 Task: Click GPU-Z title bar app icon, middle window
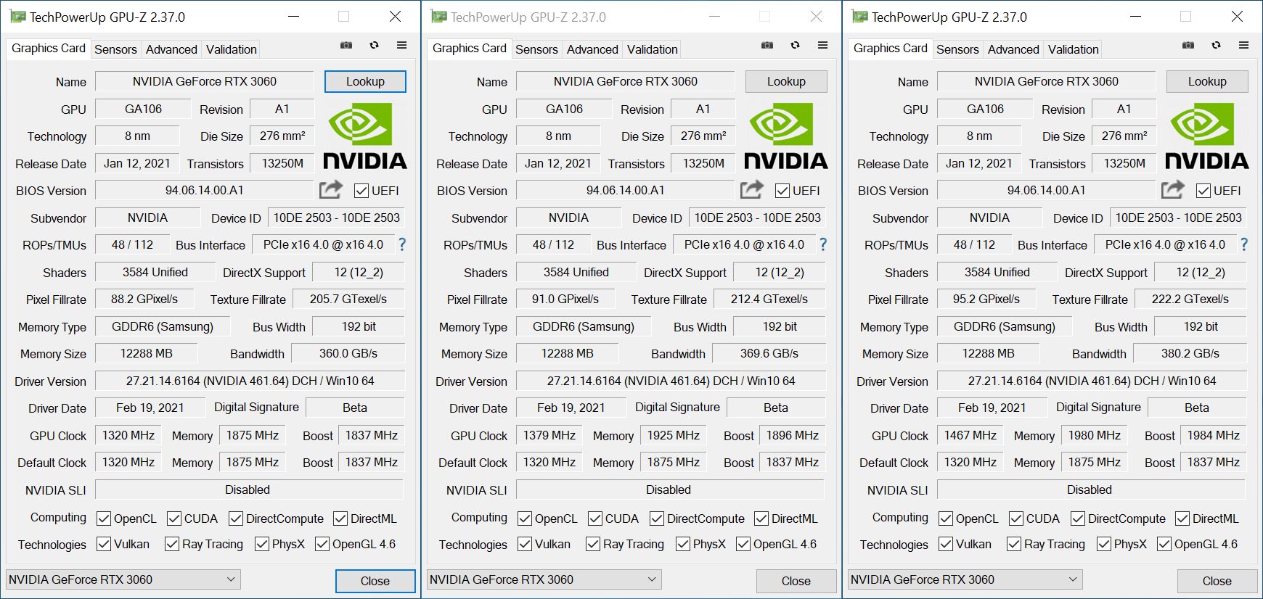438,17
